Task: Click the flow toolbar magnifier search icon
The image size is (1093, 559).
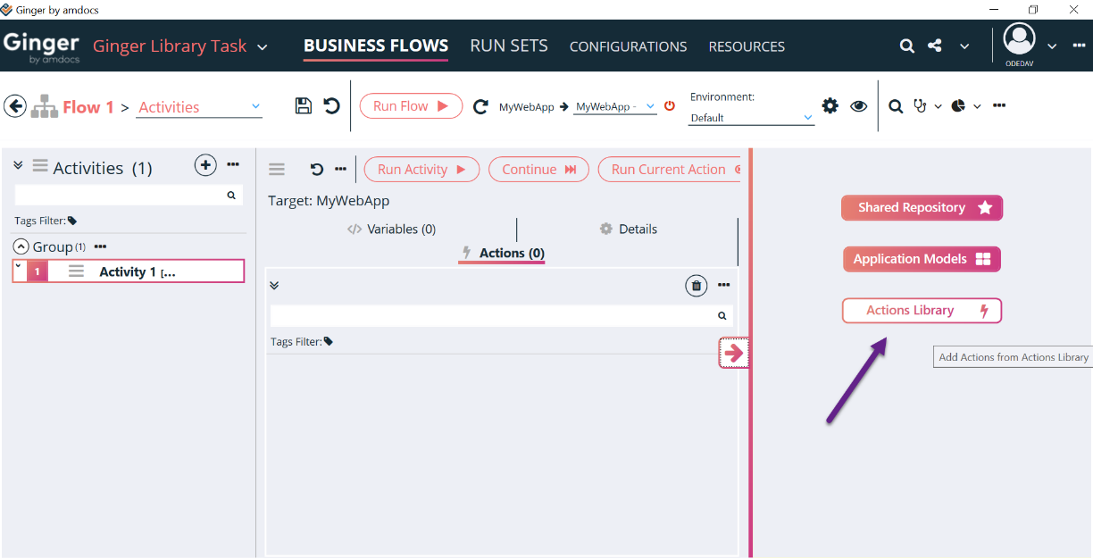Action: tap(896, 107)
